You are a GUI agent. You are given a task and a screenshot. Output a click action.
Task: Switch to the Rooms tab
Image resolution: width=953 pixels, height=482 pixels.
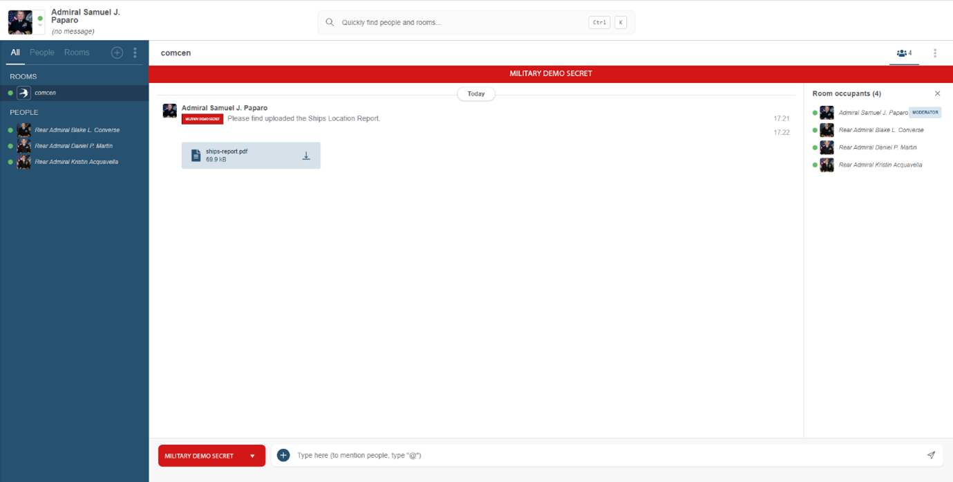tap(77, 53)
